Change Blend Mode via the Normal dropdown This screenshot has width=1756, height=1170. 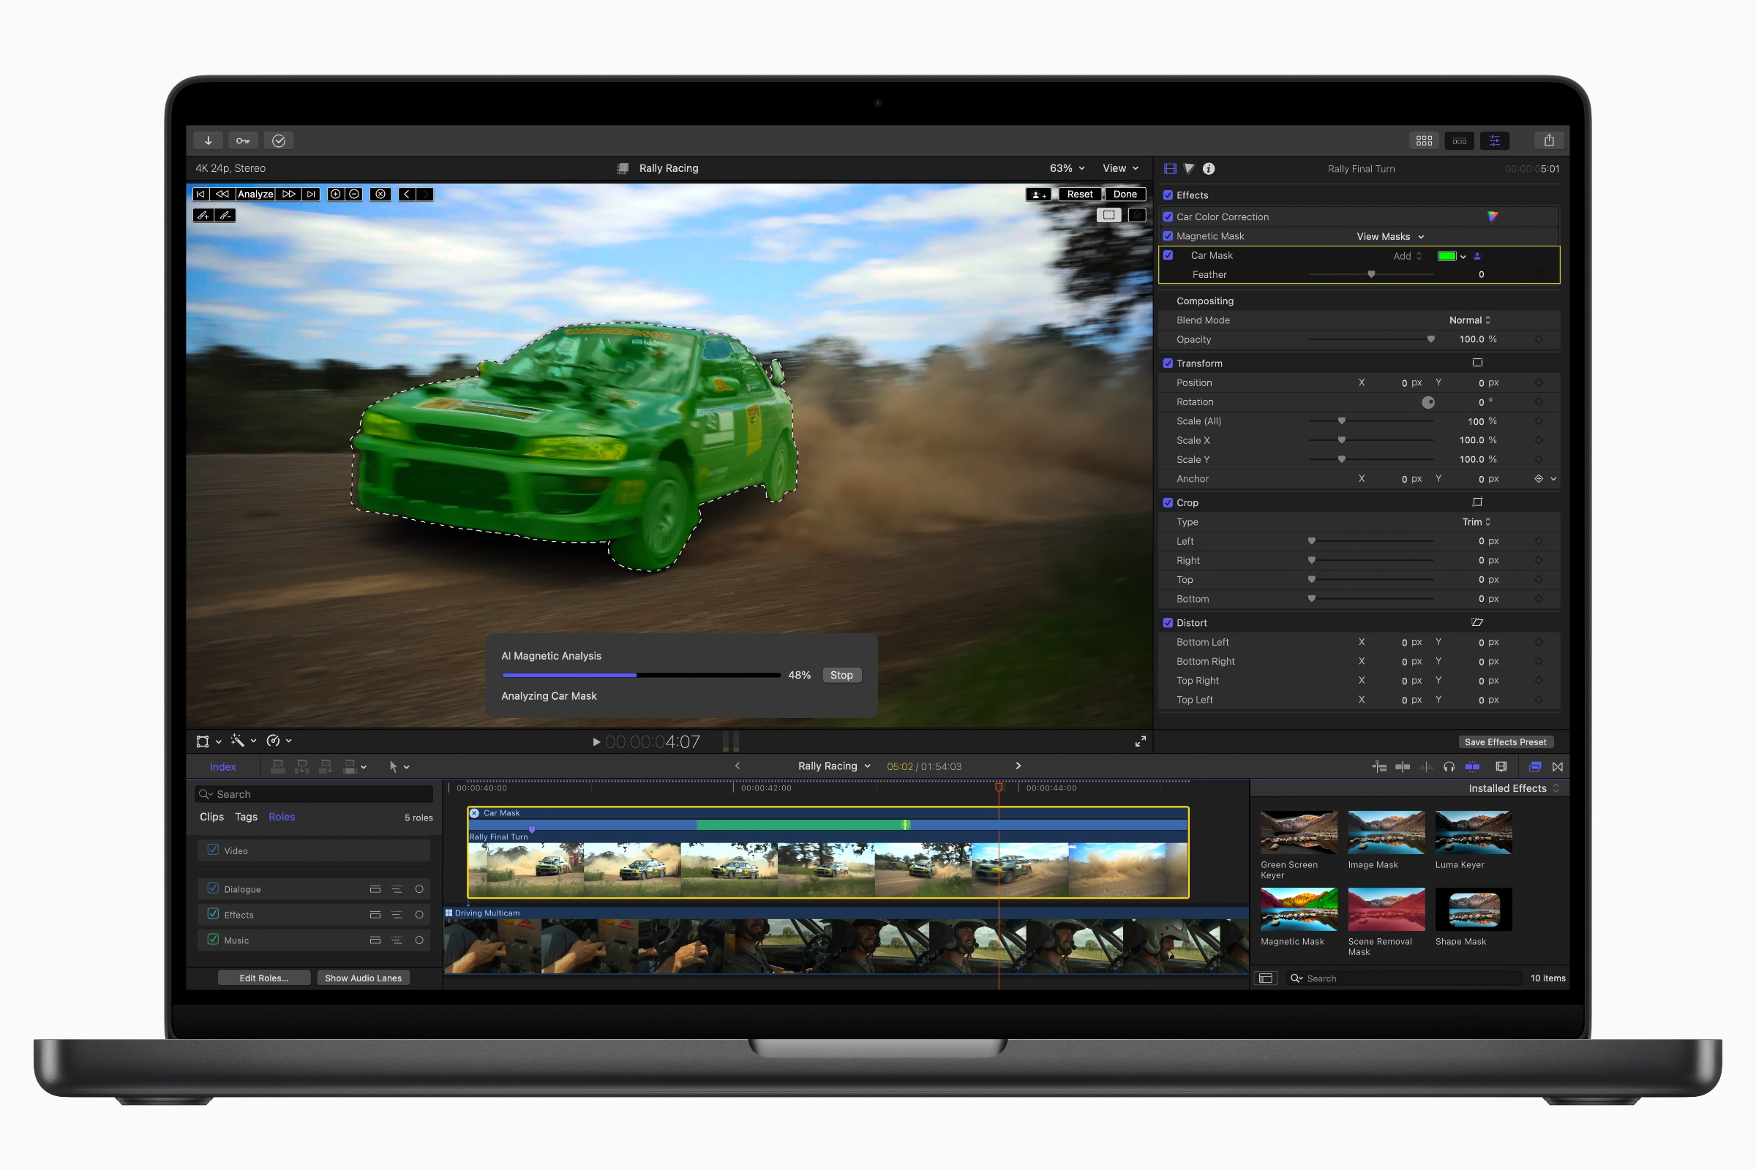pos(1469,320)
